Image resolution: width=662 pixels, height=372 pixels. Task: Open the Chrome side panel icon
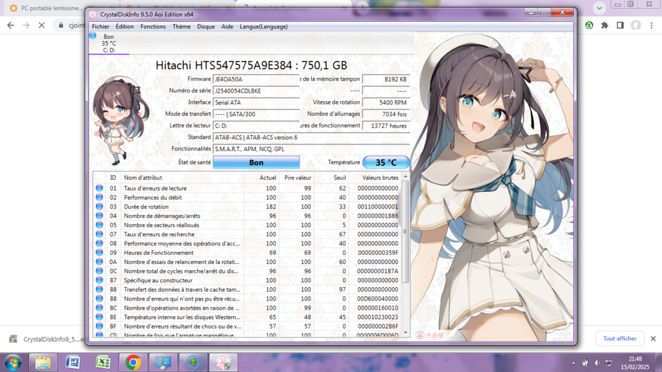pyautogui.click(x=620, y=25)
